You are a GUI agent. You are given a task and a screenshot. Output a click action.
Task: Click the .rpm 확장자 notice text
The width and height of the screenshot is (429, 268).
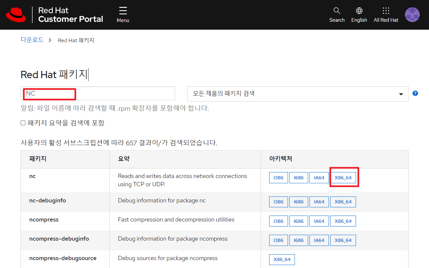tap(115, 108)
